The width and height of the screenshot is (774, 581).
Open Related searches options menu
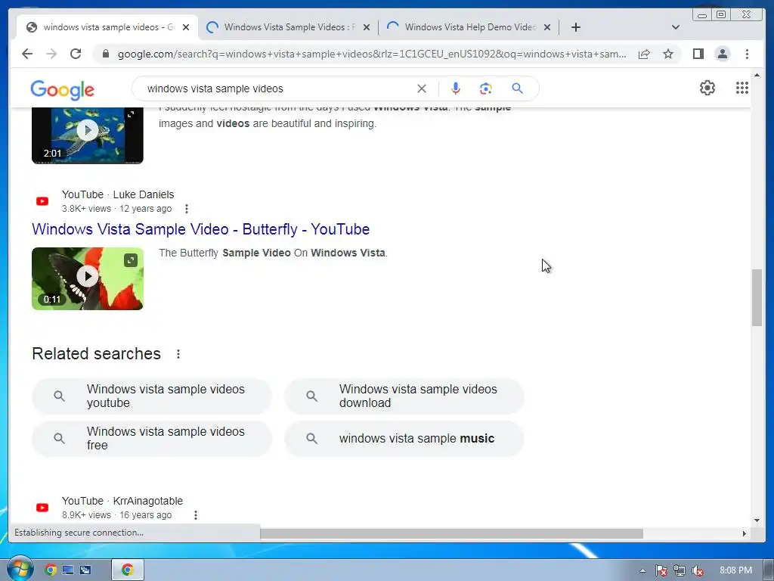click(178, 354)
